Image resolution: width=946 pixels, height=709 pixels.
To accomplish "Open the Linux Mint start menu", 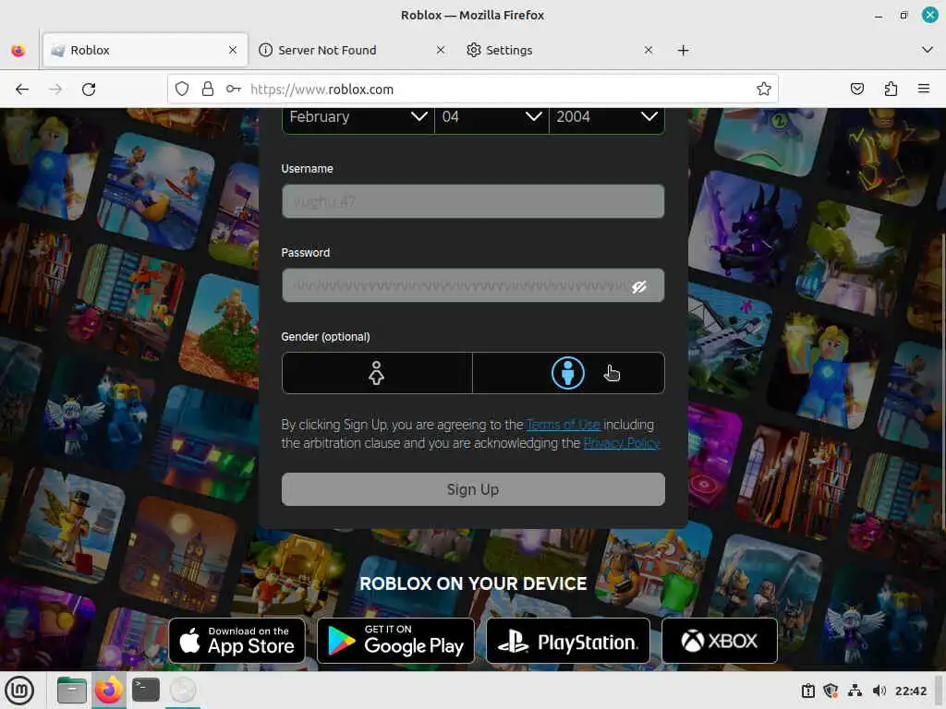I will (x=19, y=691).
